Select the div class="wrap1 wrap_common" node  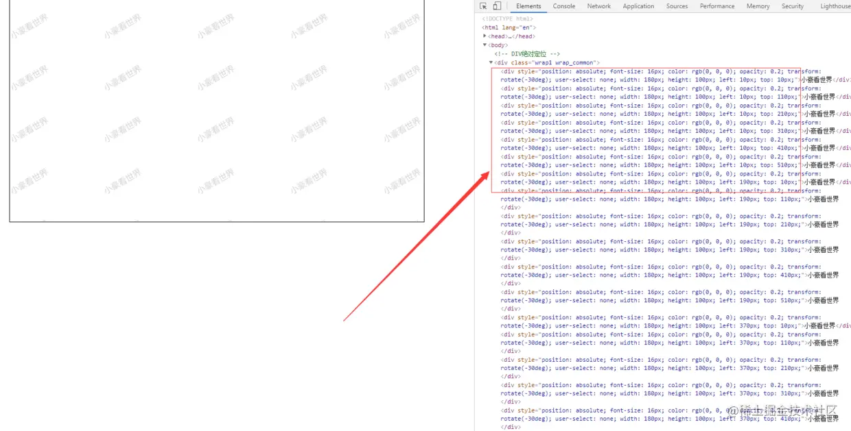pyautogui.click(x=546, y=62)
